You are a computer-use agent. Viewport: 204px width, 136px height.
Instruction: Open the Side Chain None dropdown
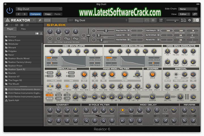pyautogui.click(x=188, y=9)
